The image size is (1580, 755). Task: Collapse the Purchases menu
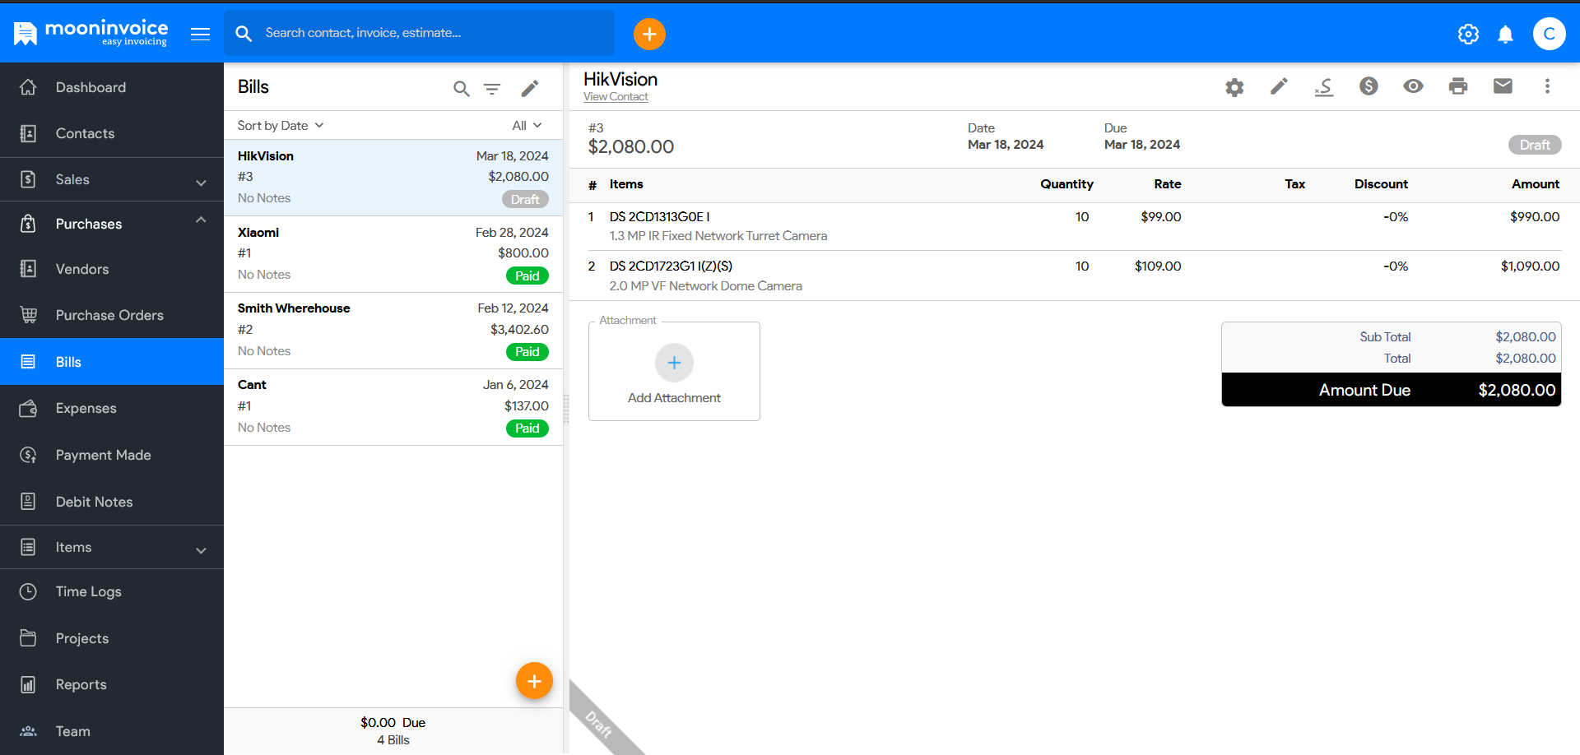pyautogui.click(x=112, y=224)
